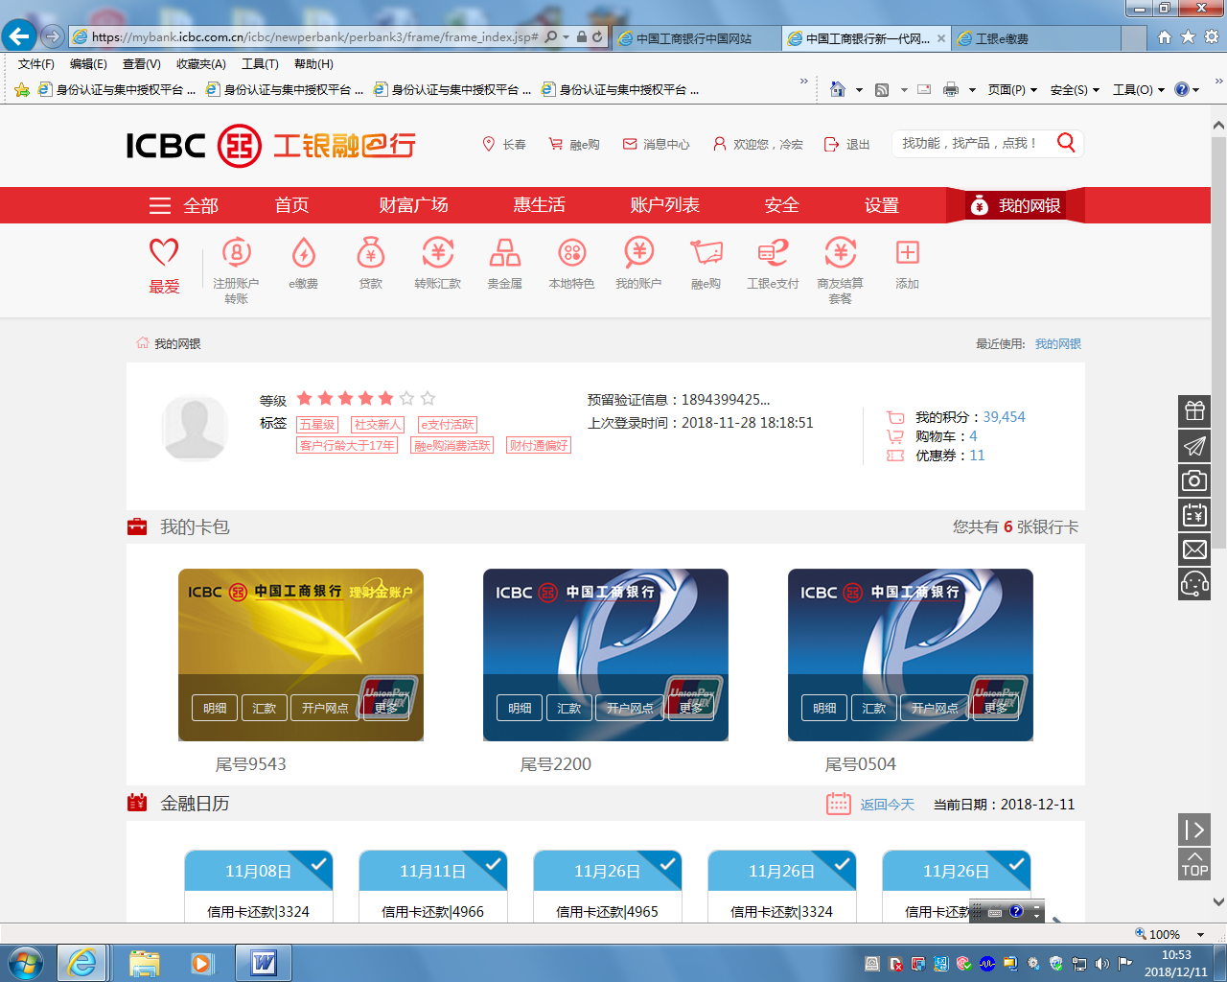
Task: Switch to 中国工商银行中国网站 browser tab
Action: coord(695,38)
